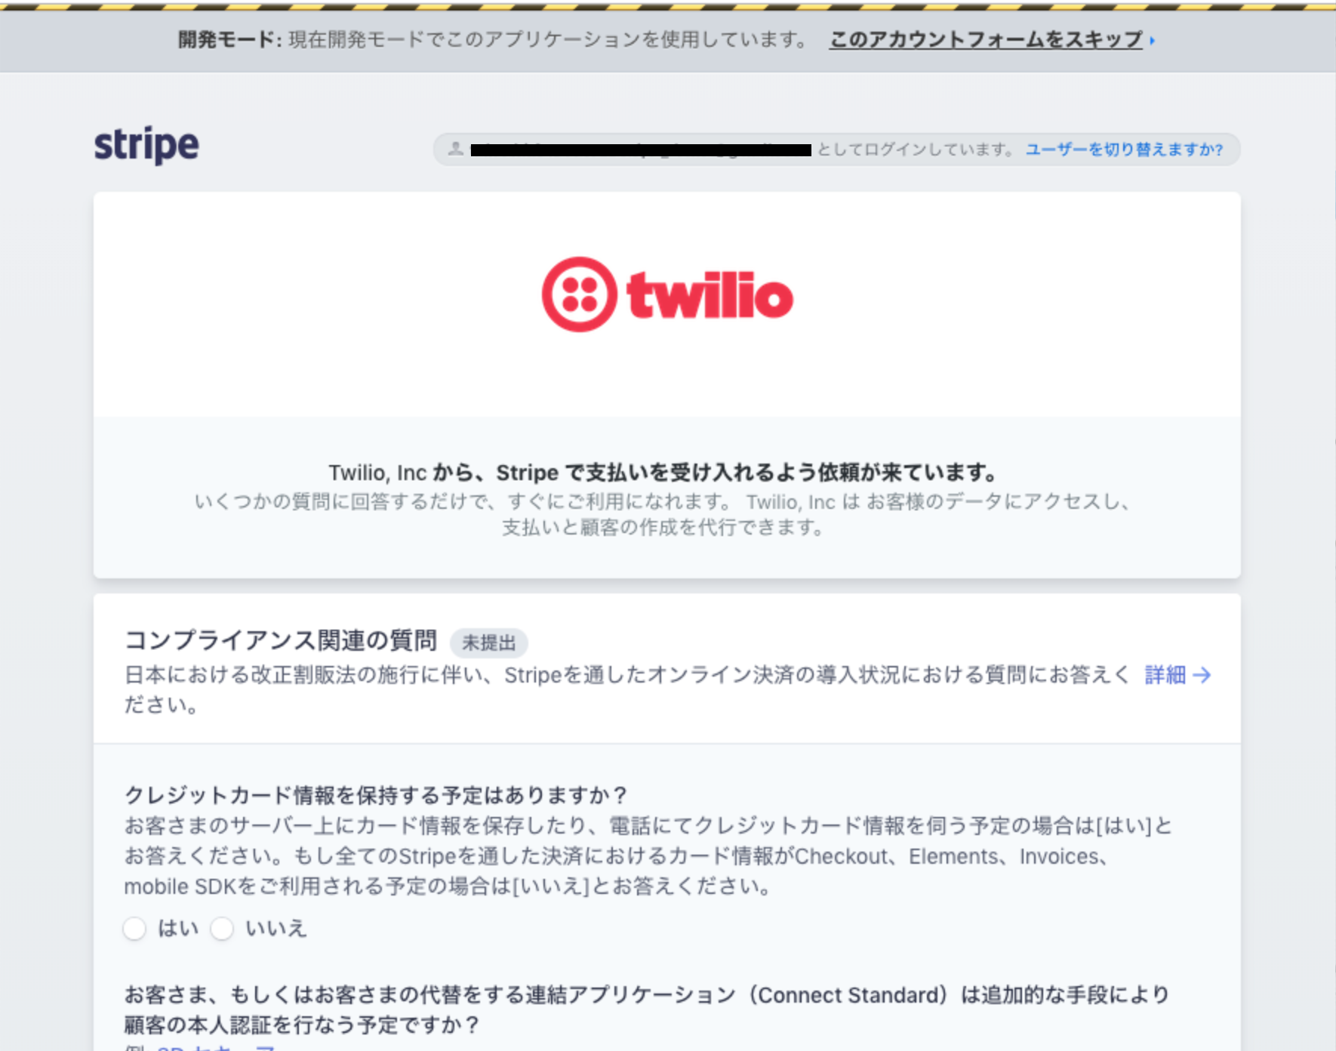Select the はい radio button

click(134, 929)
